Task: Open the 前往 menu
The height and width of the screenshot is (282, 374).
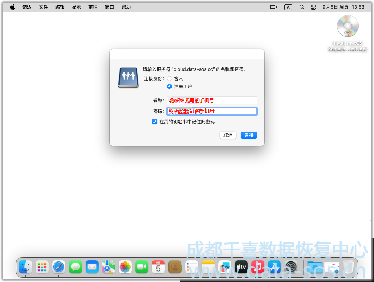Action: [x=93, y=7]
